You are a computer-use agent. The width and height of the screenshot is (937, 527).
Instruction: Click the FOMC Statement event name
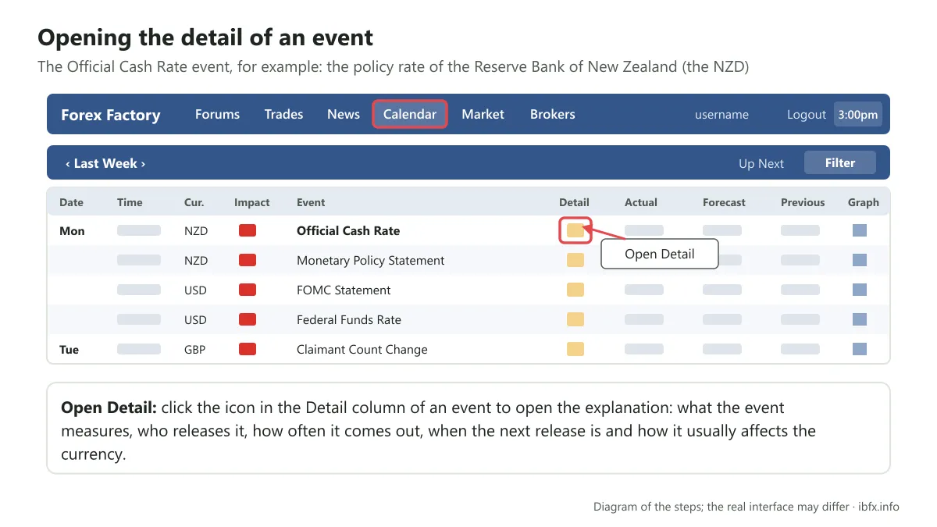[x=344, y=290]
